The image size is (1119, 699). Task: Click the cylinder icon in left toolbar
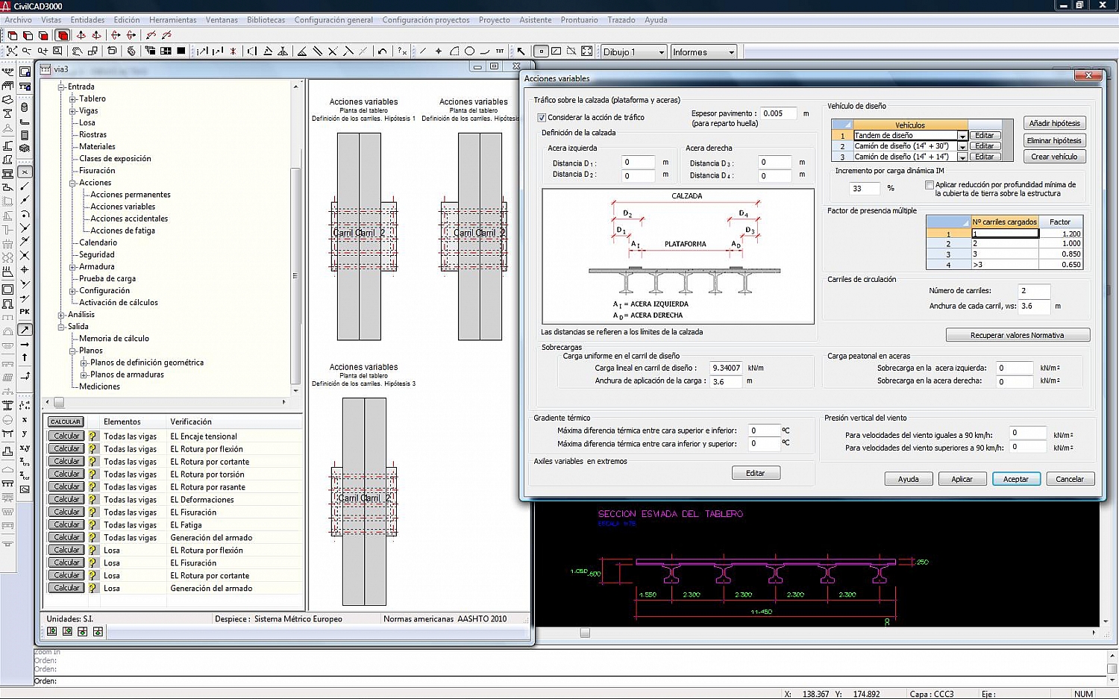pos(25,107)
